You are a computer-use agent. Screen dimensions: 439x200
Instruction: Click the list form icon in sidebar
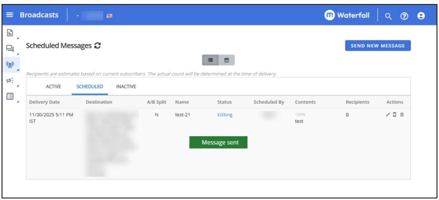10,97
